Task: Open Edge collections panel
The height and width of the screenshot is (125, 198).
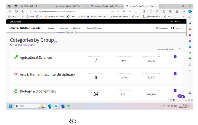Action: pyautogui.click(x=164, y=12)
